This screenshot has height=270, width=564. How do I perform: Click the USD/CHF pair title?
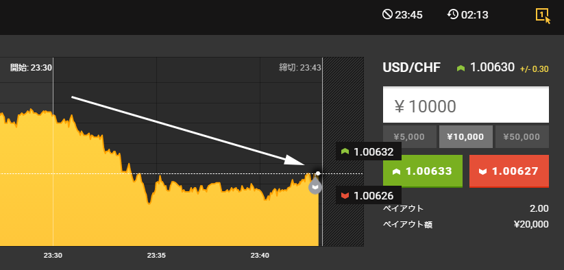412,68
